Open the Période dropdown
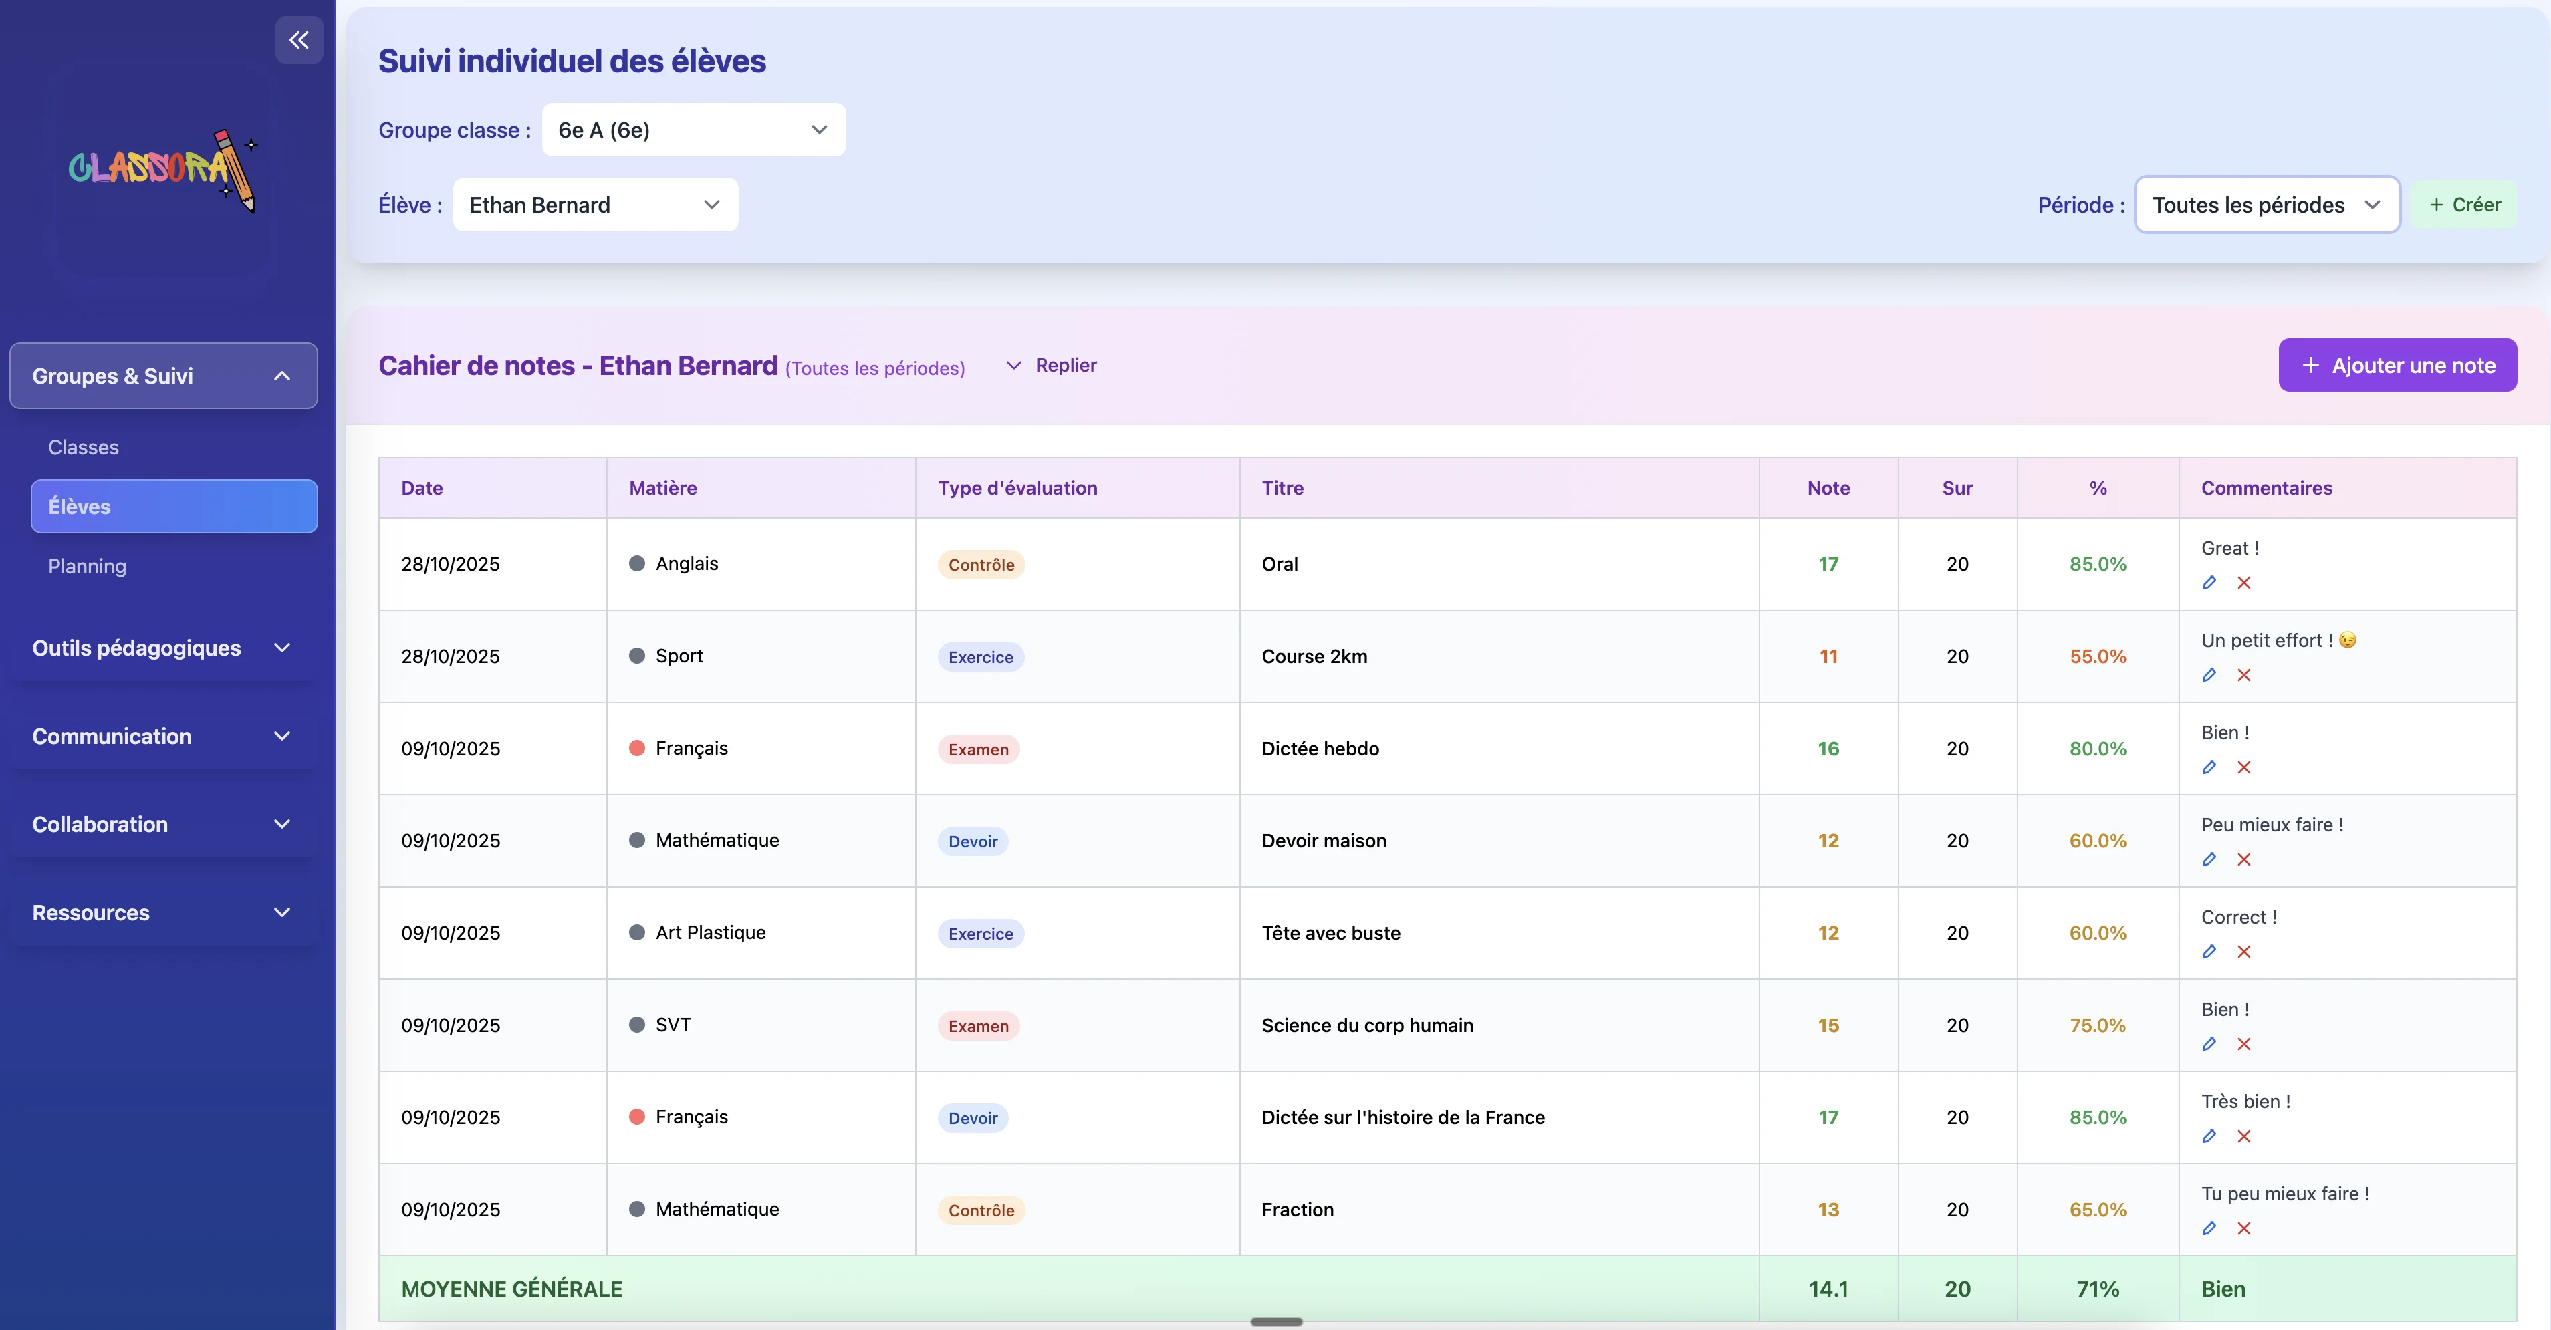The height and width of the screenshot is (1330, 2551). coord(2266,205)
